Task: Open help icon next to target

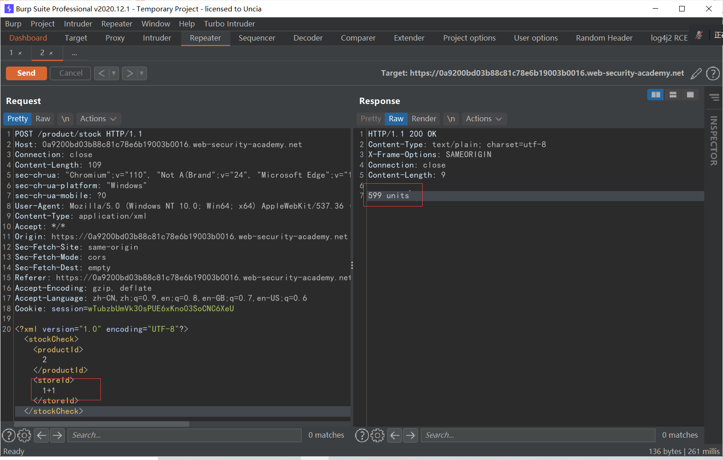Action: pyautogui.click(x=713, y=73)
